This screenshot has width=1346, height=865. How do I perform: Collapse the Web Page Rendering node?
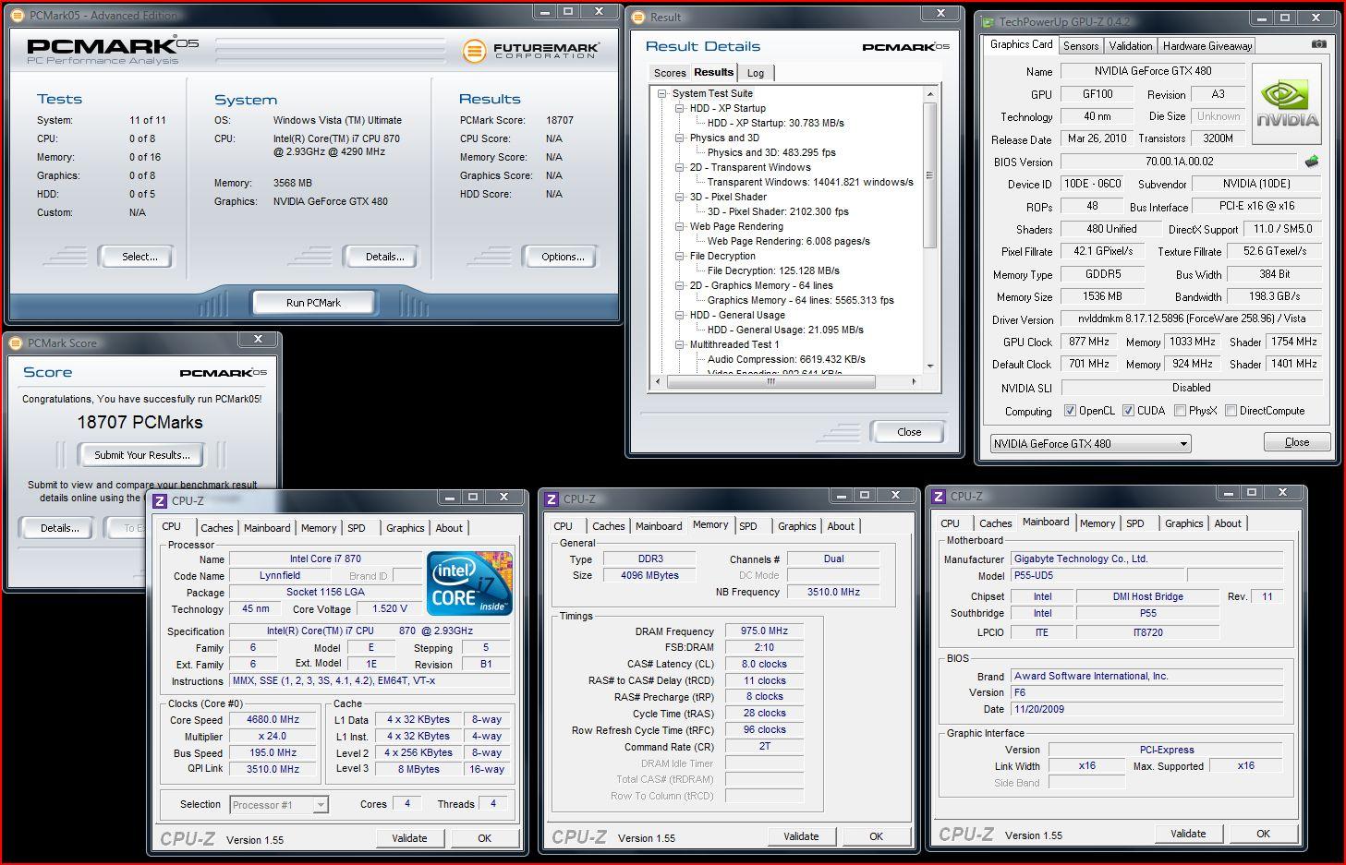point(680,226)
